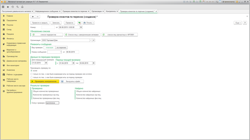Viewport: 250px width, 140px height.
Task: Select radio 'взаиморасчеты за период проверки'
Action: pyautogui.click(x=31, y=77)
